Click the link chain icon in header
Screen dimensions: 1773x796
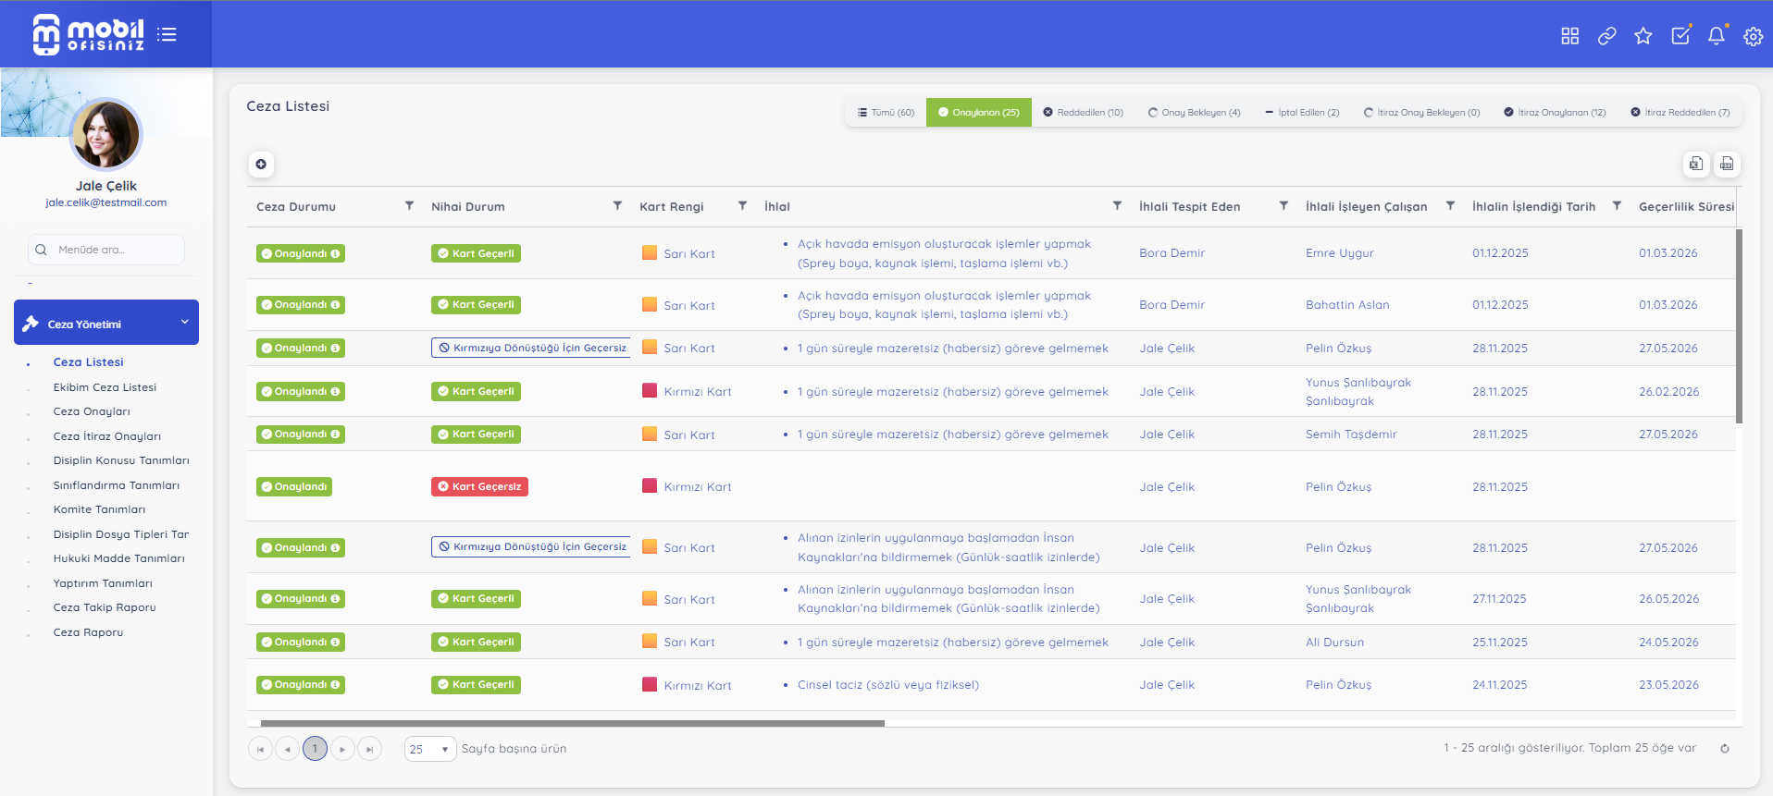coord(1606,36)
